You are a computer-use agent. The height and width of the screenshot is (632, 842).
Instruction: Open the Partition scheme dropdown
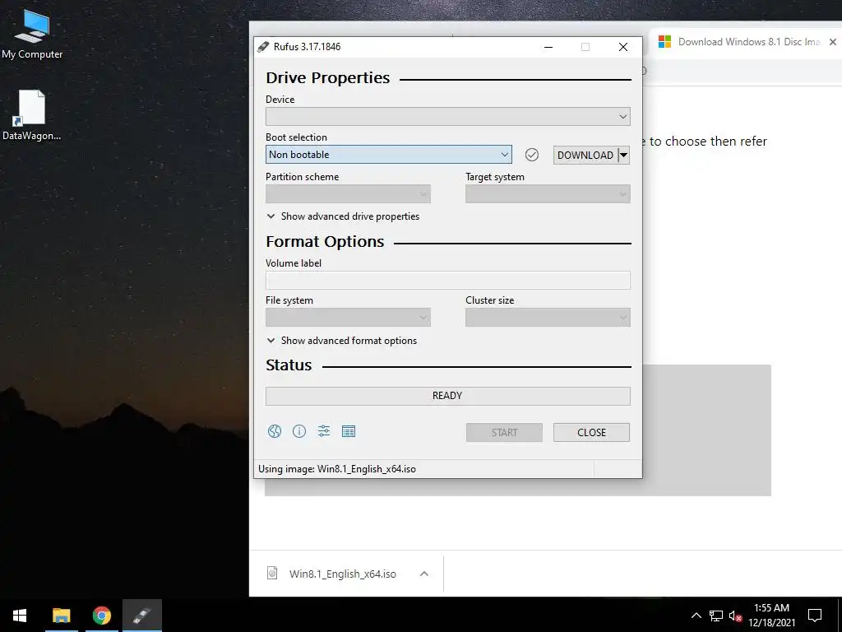point(348,194)
